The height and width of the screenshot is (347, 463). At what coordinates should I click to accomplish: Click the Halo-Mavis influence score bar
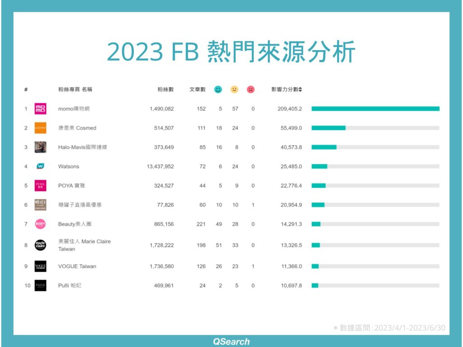(375, 147)
